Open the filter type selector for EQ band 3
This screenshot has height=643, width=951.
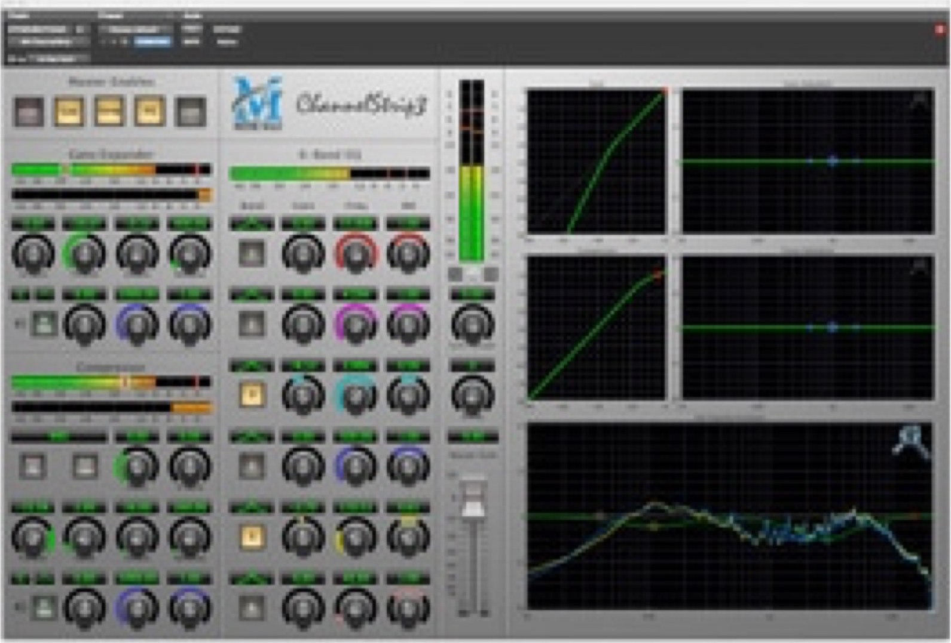point(252,365)
